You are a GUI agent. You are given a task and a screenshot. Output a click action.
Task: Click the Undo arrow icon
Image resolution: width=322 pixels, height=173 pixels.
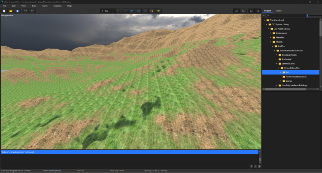(26, 11)
